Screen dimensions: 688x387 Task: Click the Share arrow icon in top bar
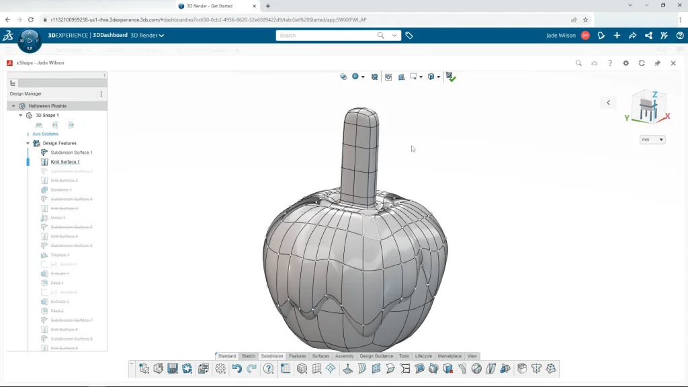tap(632, 36)
